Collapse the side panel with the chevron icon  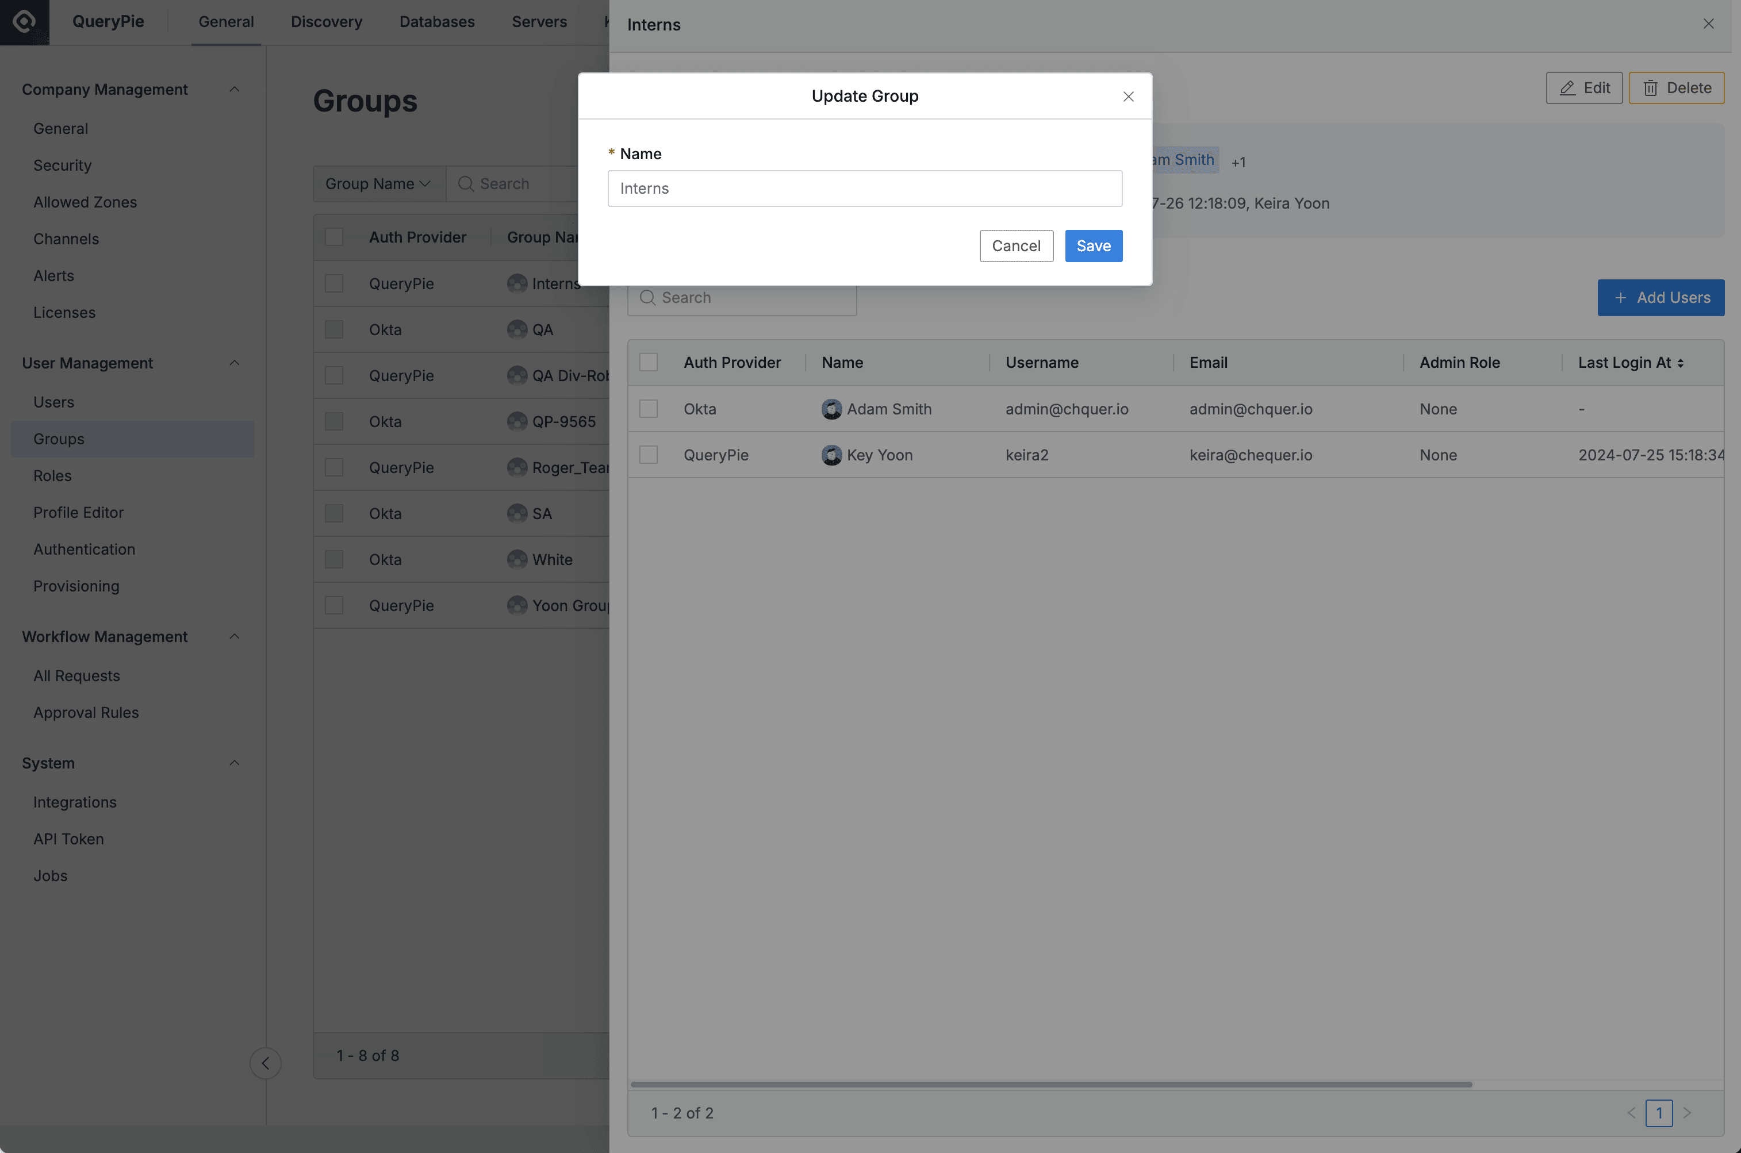266,1063
